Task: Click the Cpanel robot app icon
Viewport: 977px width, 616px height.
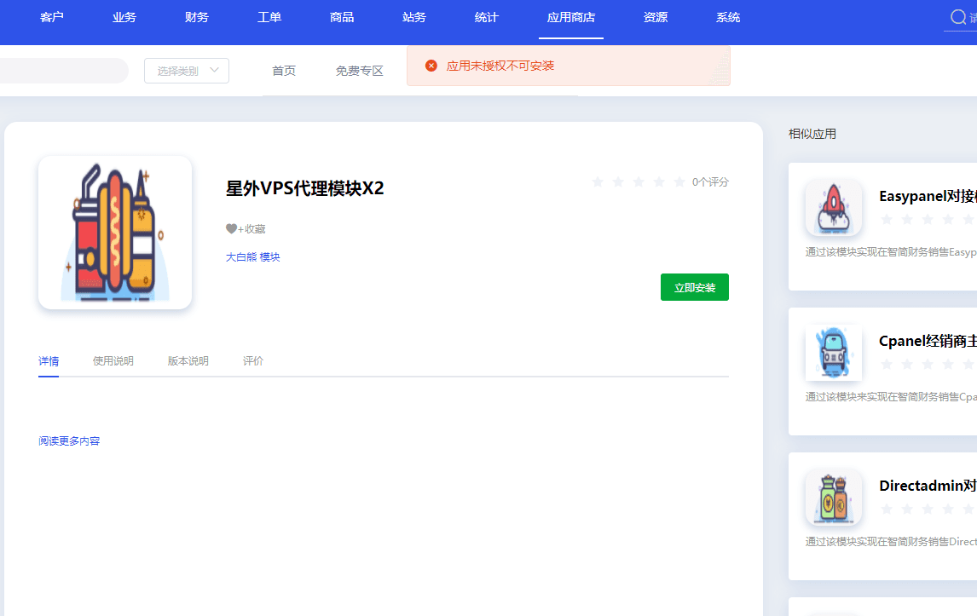Action: [834, 353]
